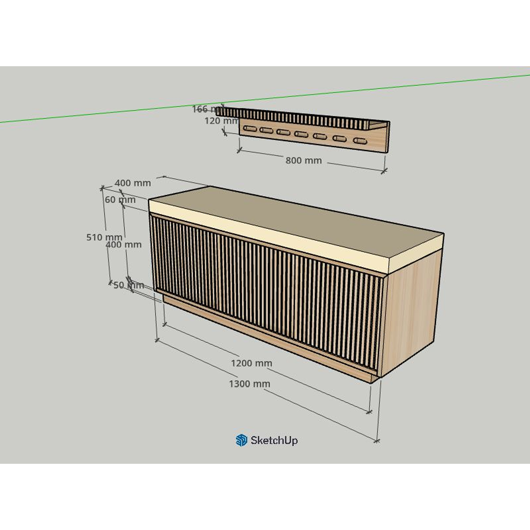Click the 400 mm depth label above bench
530x530 pixels.
[133, 183]
